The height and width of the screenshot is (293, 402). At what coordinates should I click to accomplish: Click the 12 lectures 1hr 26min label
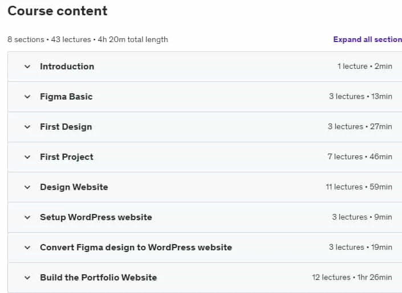coord(352,278)
